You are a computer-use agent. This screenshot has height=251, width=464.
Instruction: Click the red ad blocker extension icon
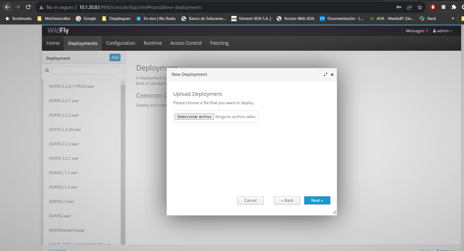tap(433, 7)
